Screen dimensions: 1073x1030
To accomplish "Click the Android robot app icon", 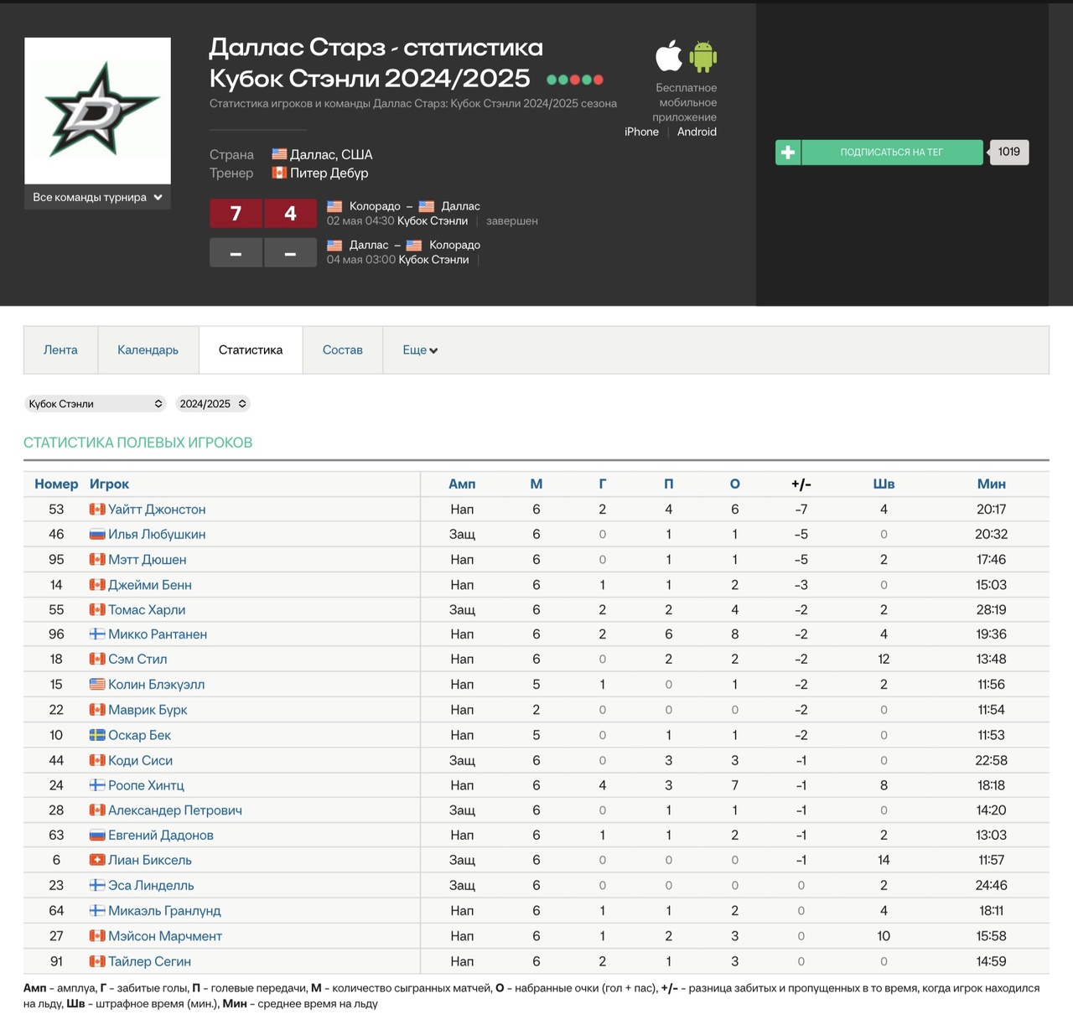I will click(x=702, y=57).
